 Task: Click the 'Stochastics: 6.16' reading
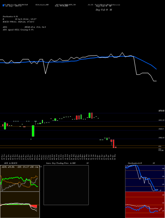tap(10, 17)
